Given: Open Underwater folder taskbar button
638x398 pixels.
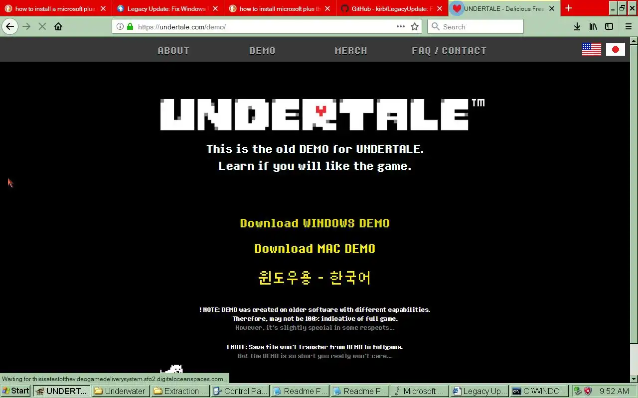Looking at the screenshot, I should tap(121, 391).
